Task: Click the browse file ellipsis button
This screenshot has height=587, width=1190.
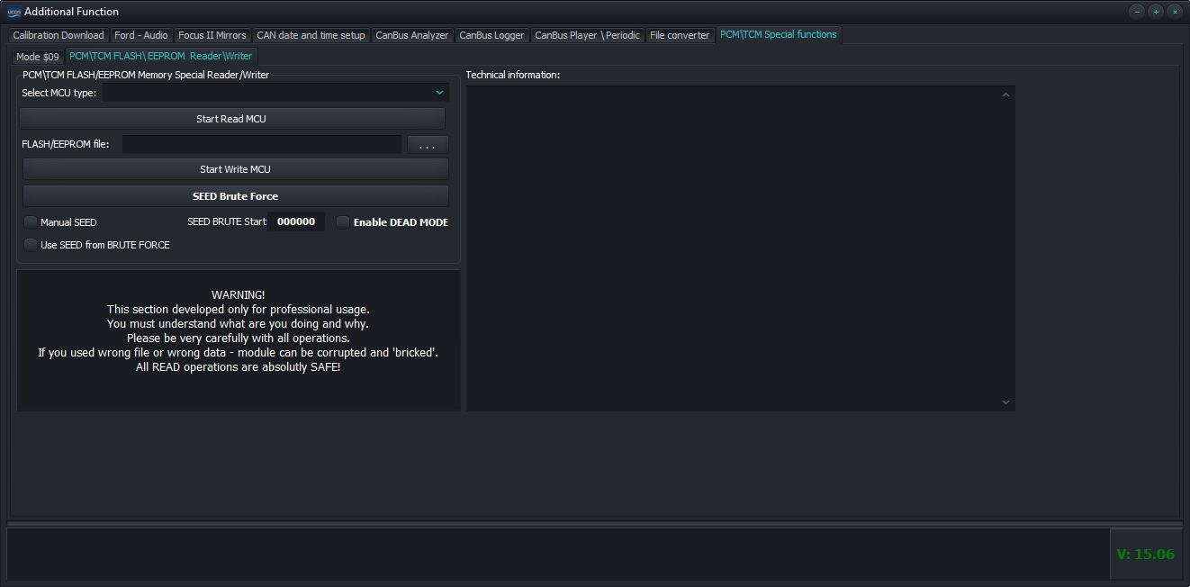Action: 428,144
